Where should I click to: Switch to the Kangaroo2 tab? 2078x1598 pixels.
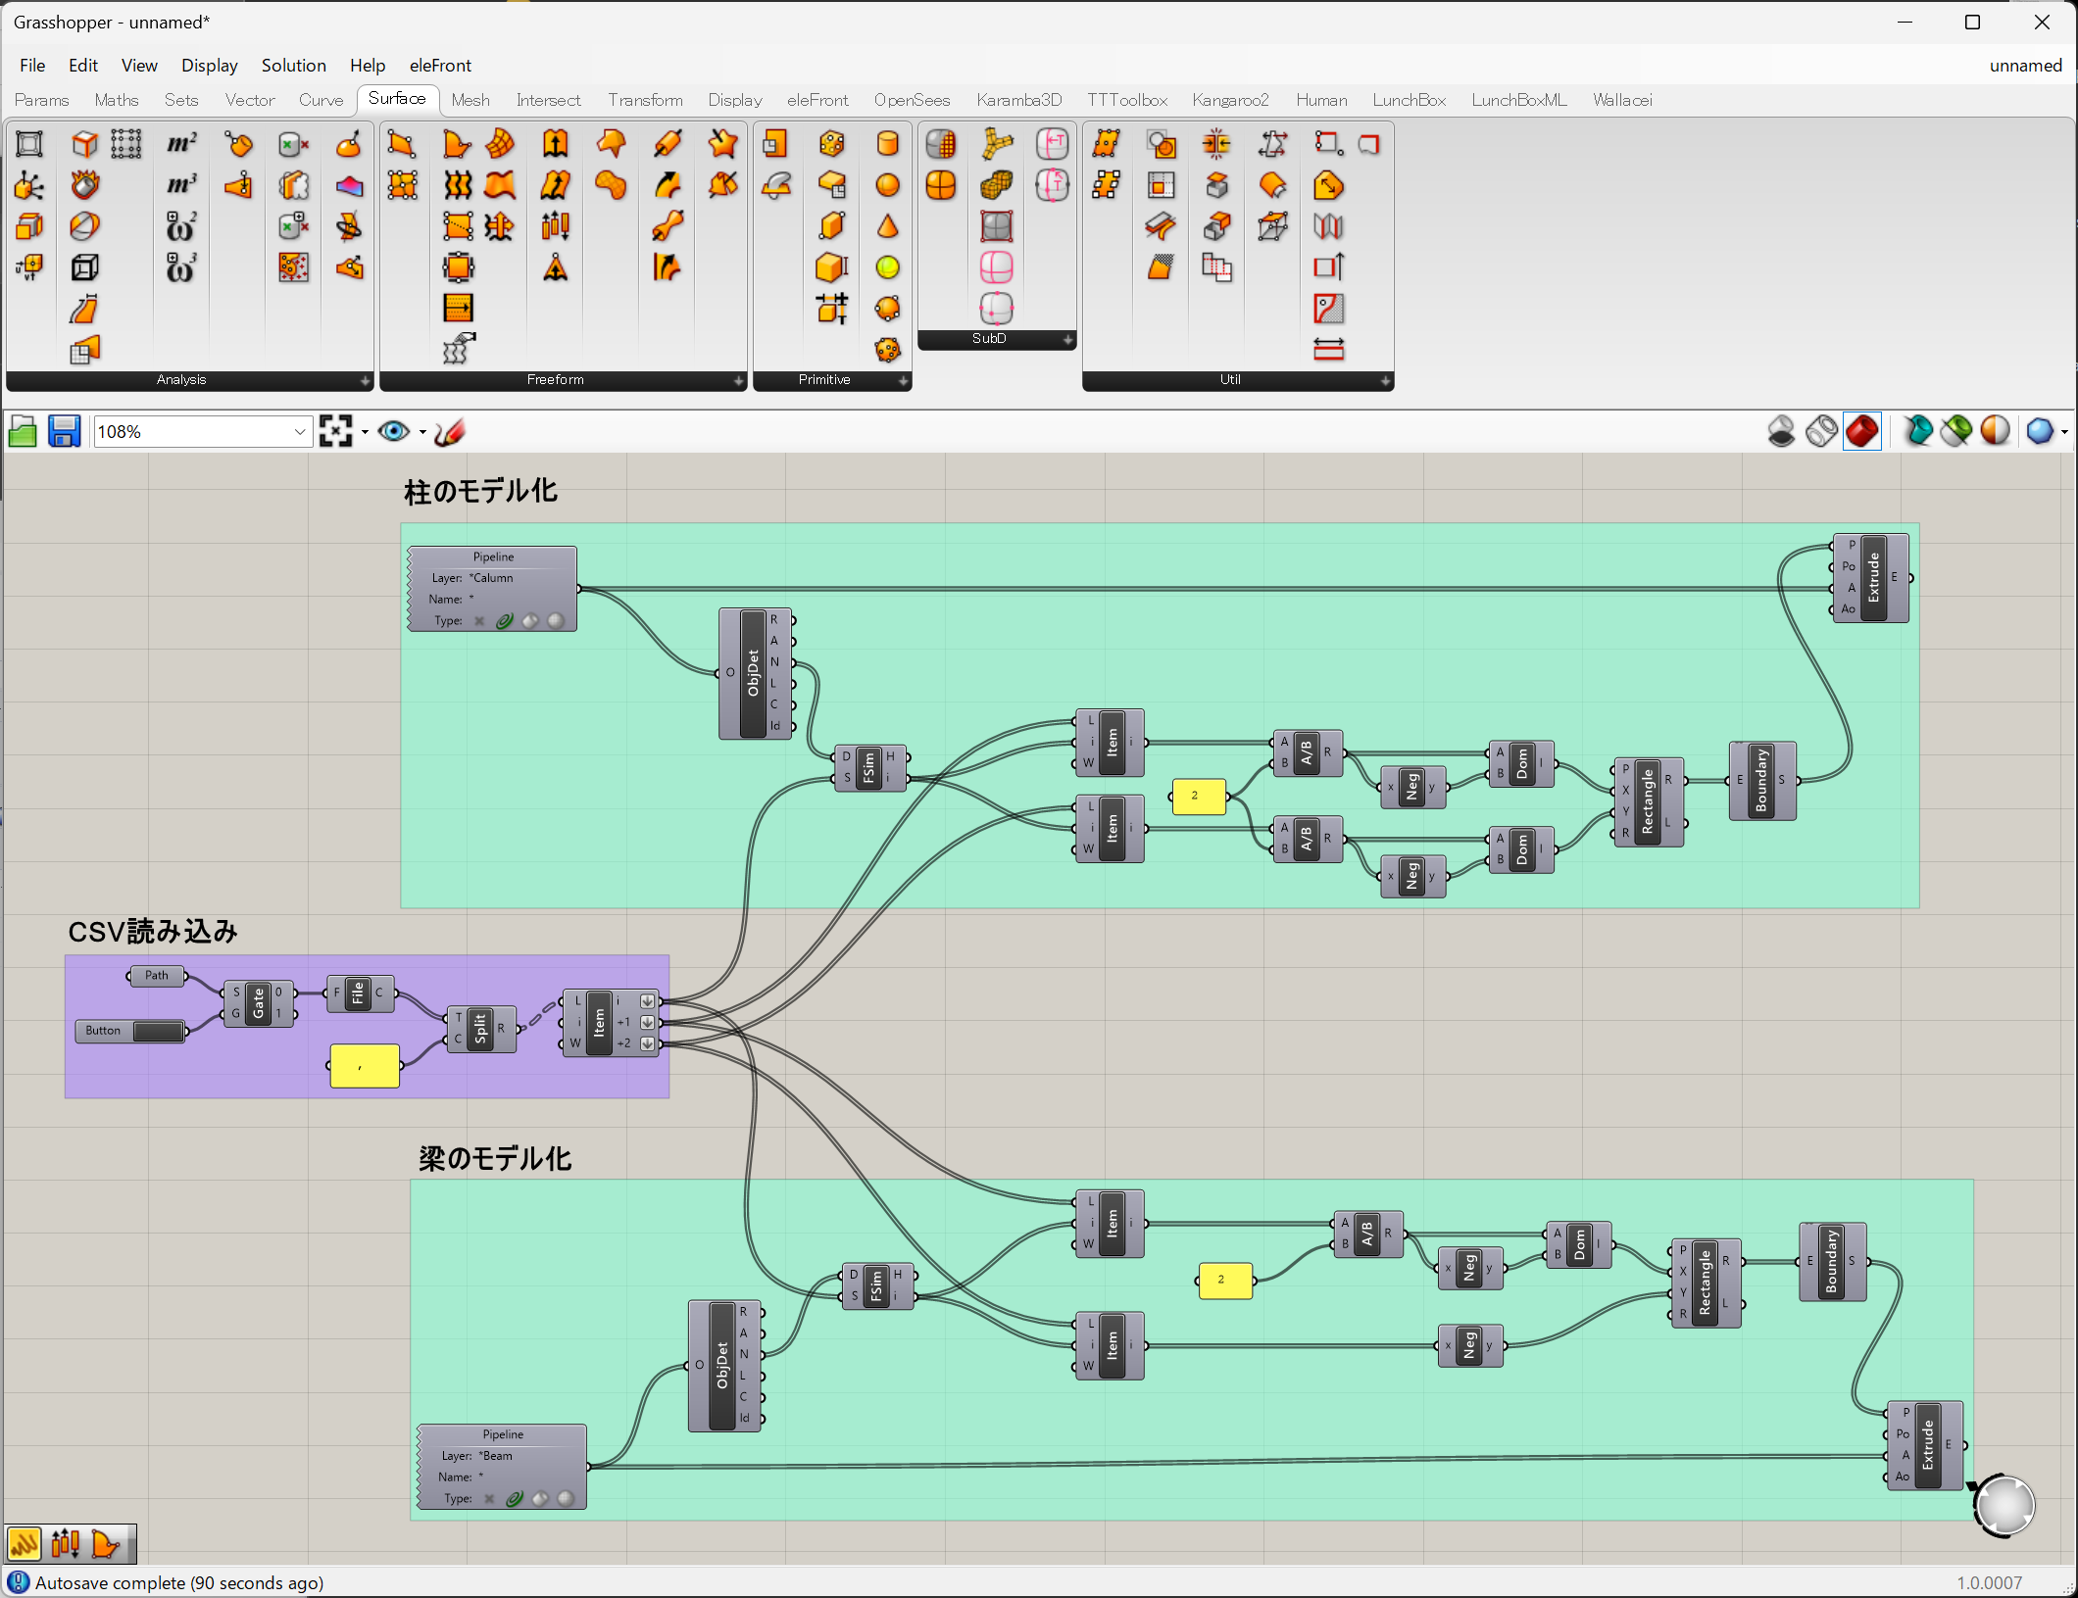pos(1229,100)
